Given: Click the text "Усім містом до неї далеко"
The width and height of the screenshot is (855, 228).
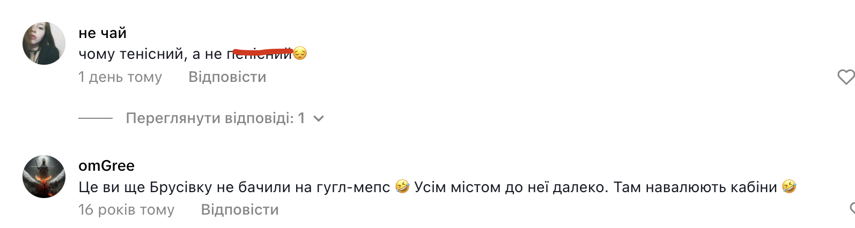Looking at the screenshot, I should [511, 187].
